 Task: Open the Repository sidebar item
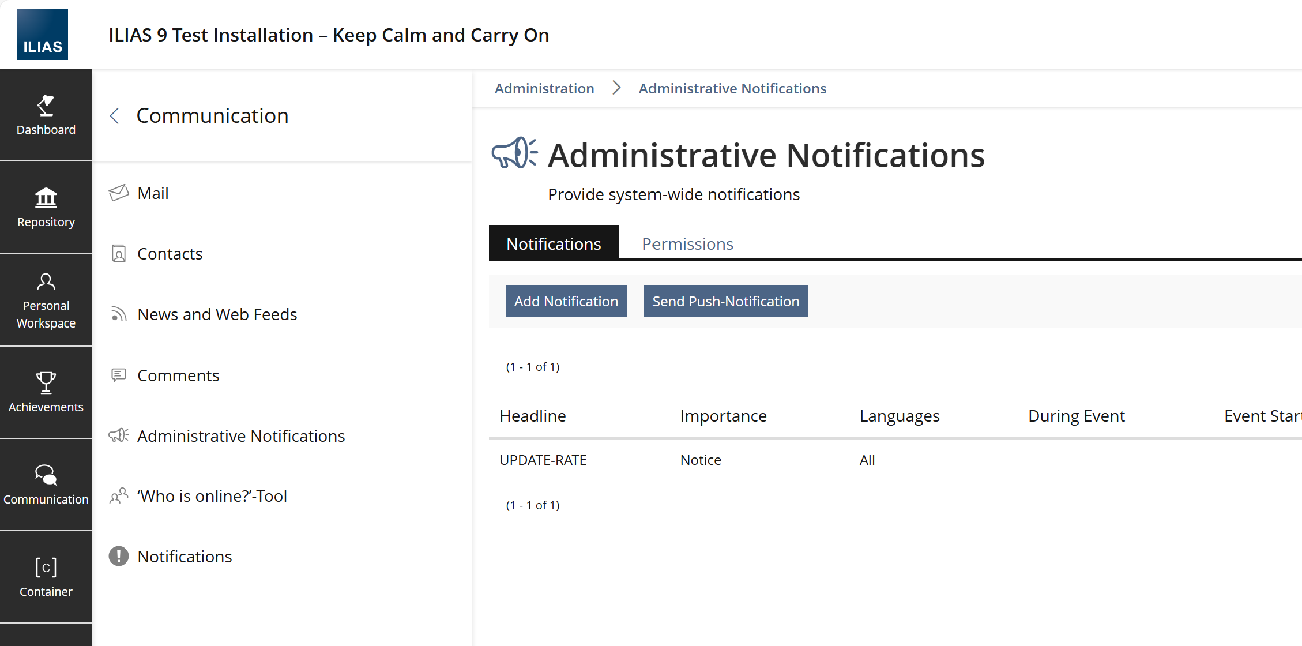pos(46,208)
